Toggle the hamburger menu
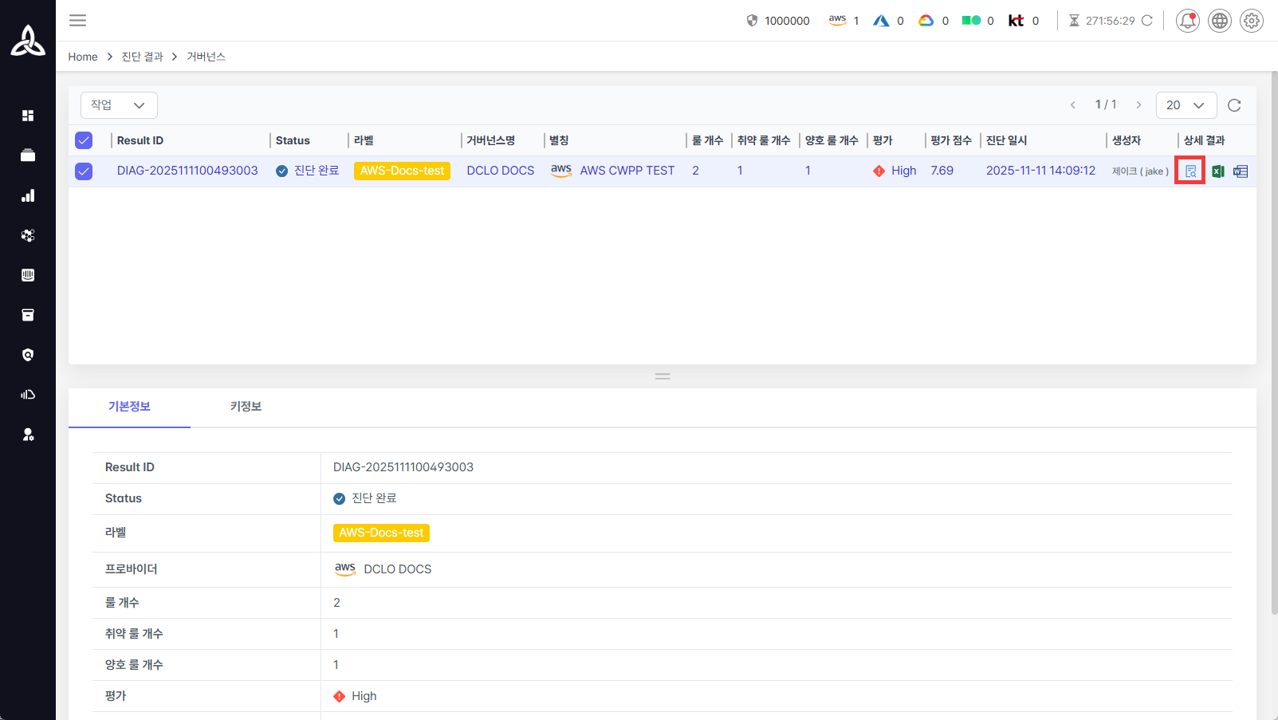Screen dimensions: 1278x720 [77, 21]
